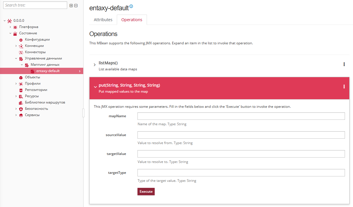353x207 pixels.
Task: Click the info icon beside entaxy-default title
Action: (x=131, y=6)
